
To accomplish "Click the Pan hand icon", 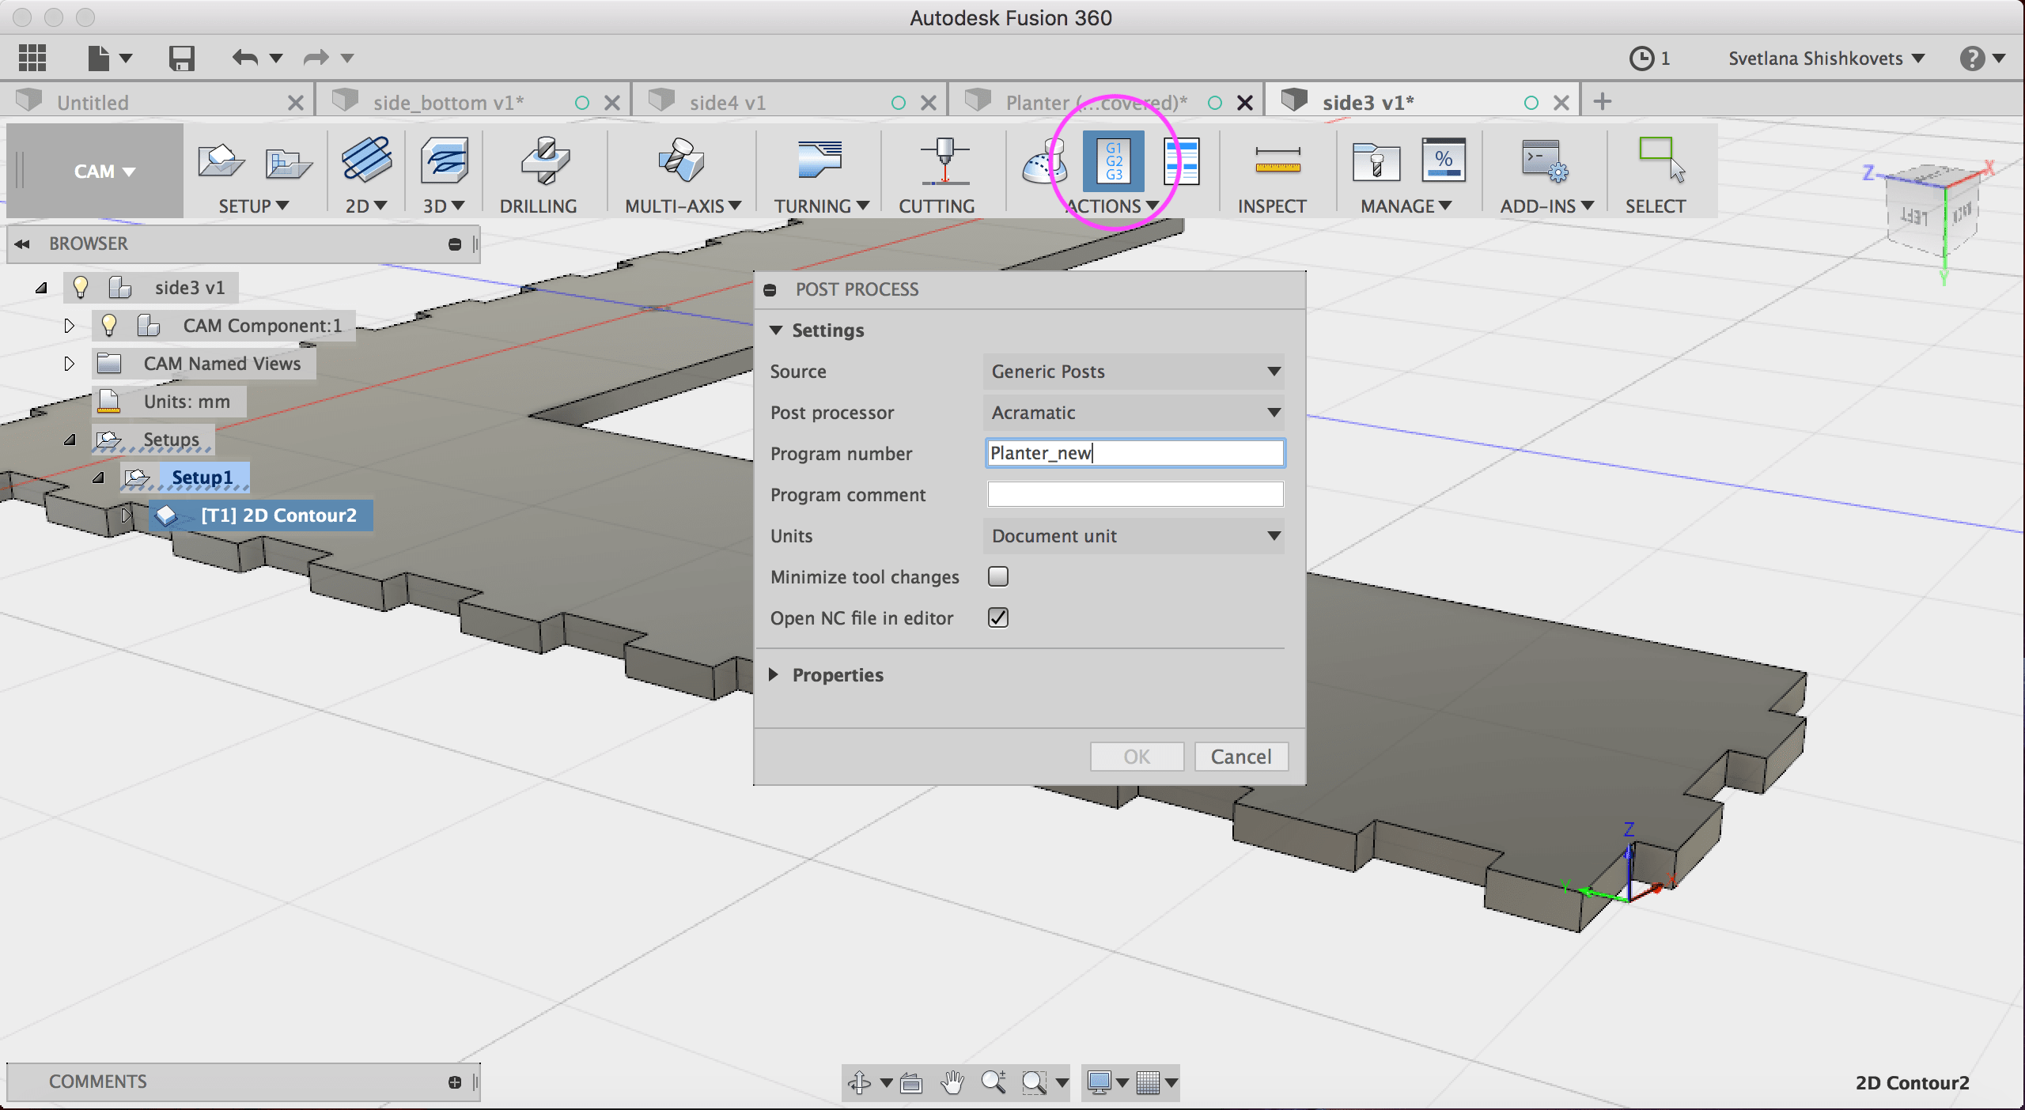I will 953,1082.
